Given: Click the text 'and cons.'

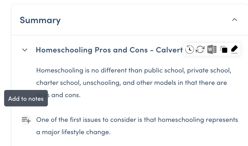Looking at the screenshot, I should [x=66, y=95].
